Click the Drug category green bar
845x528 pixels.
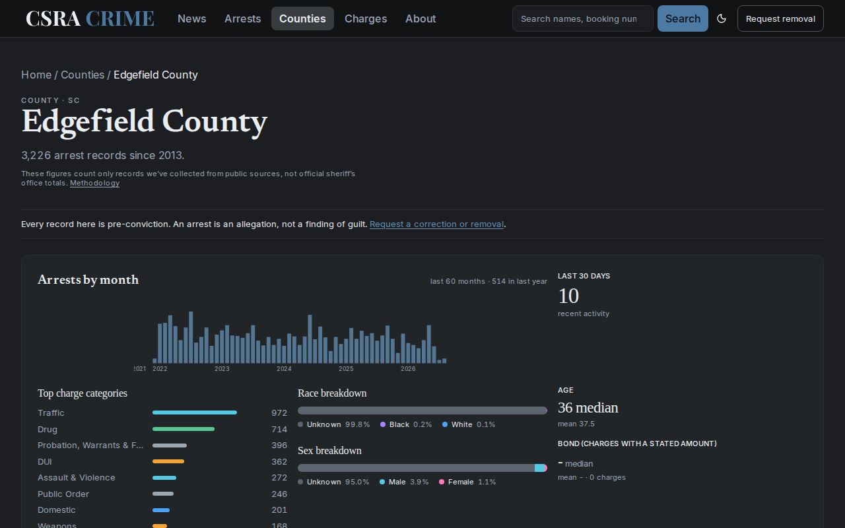click(184, 429)
